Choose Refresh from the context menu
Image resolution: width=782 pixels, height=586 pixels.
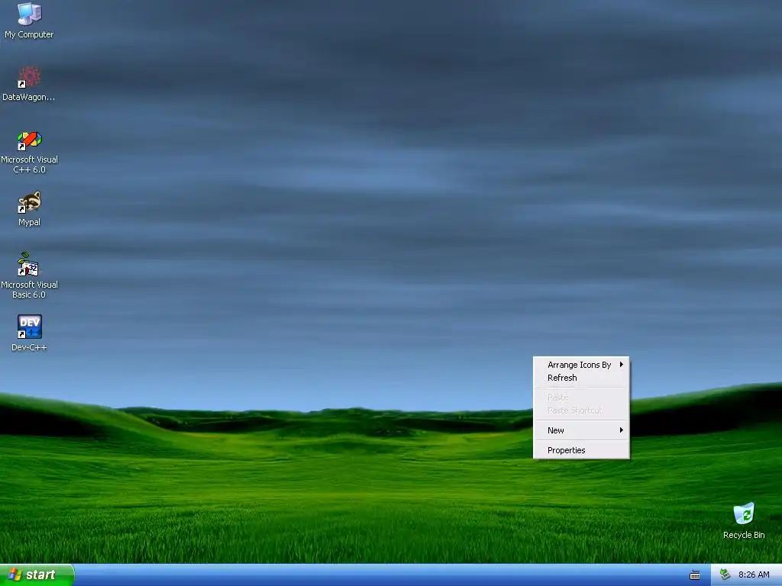[x=581, y=378]
